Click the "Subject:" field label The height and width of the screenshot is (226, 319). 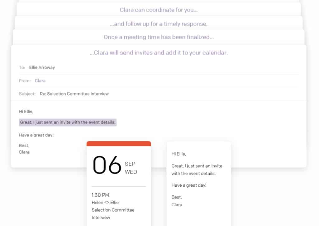pos(27,94)
